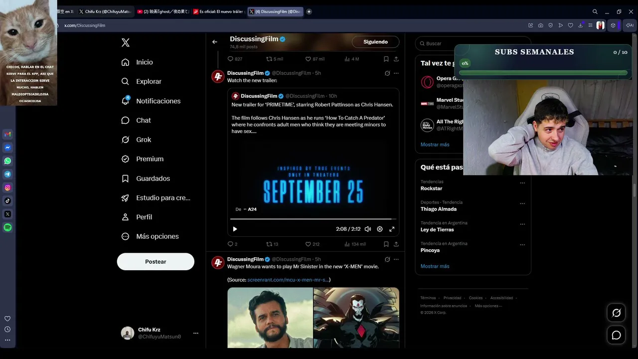
Task: Open Perfil in the navigation
Action: [x=137, y=217]
